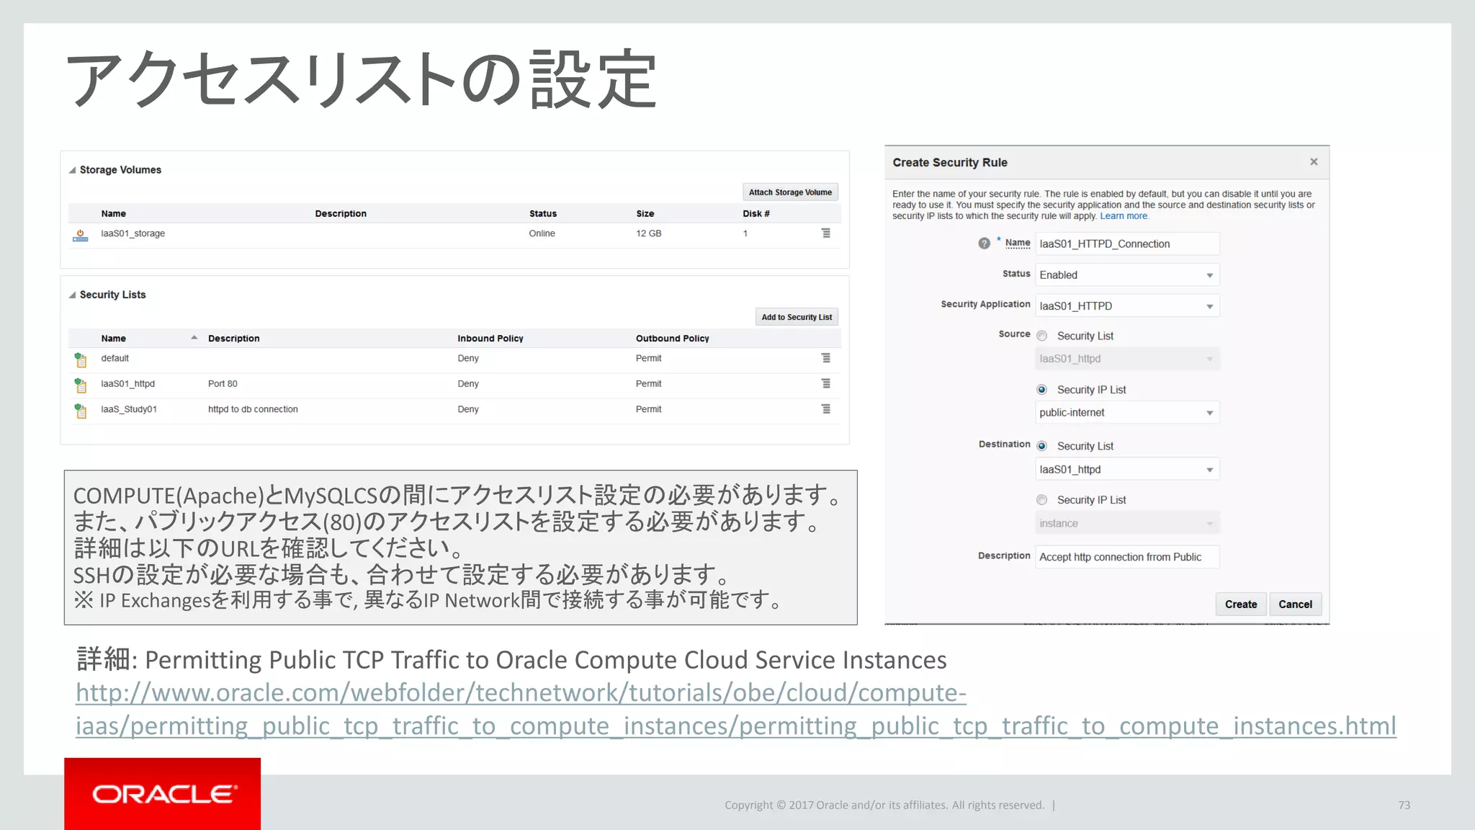The image size is (1475, 830).
Task: Click Description column header in Storage Volumes
Action: coord(341,213)
